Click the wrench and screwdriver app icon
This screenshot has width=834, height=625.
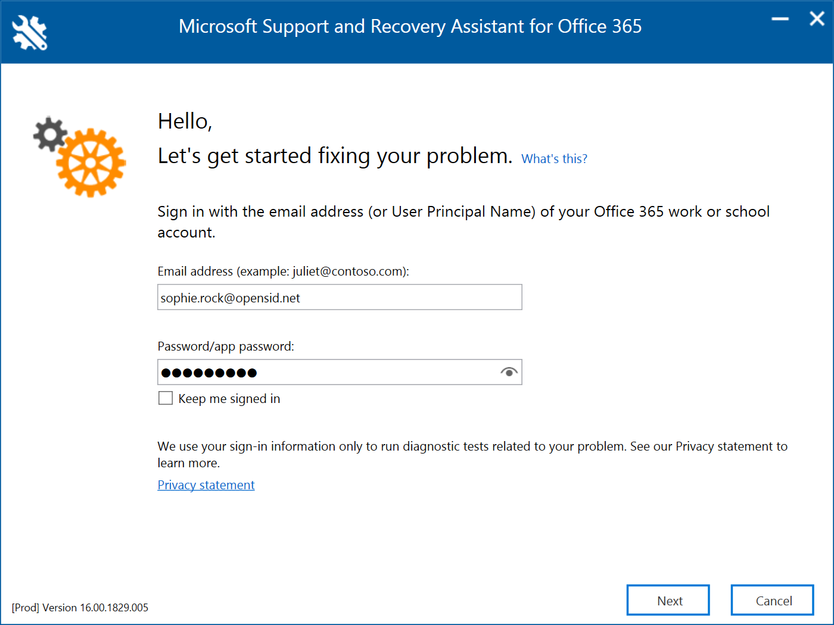tap(30, 32)
